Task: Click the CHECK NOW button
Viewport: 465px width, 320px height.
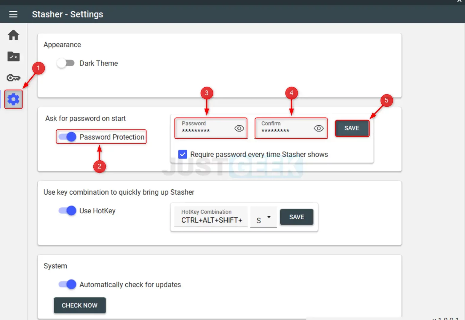Action: click(79, 305)
